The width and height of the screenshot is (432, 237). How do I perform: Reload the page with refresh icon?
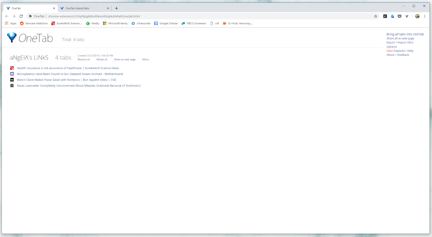tap(21, 16)
